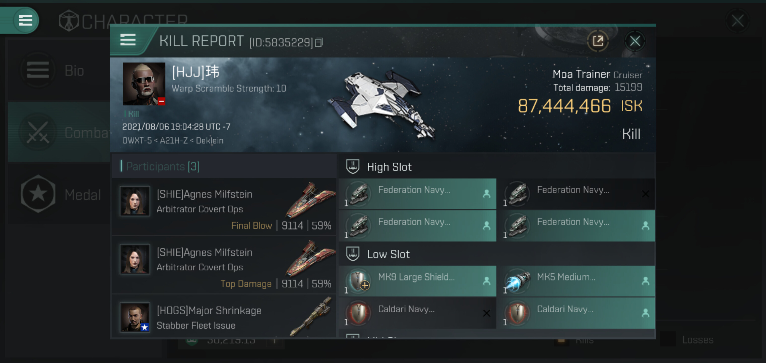Screen dimensions: 766x363
Task: Close the Kill Report window
Action: point(634,41)
